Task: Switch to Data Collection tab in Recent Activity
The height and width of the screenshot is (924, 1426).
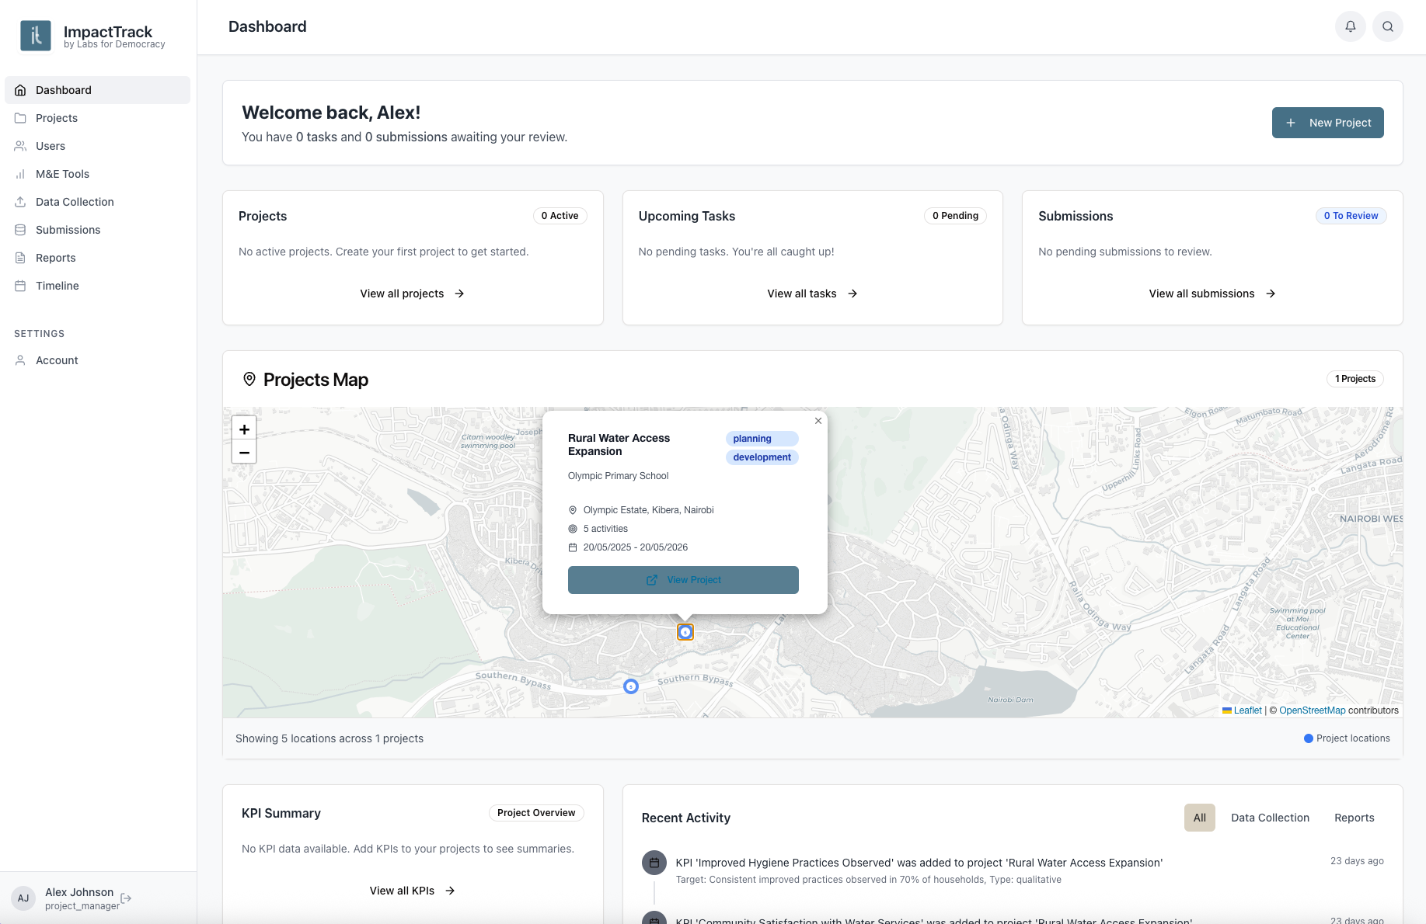Action: coord(1270,818)
